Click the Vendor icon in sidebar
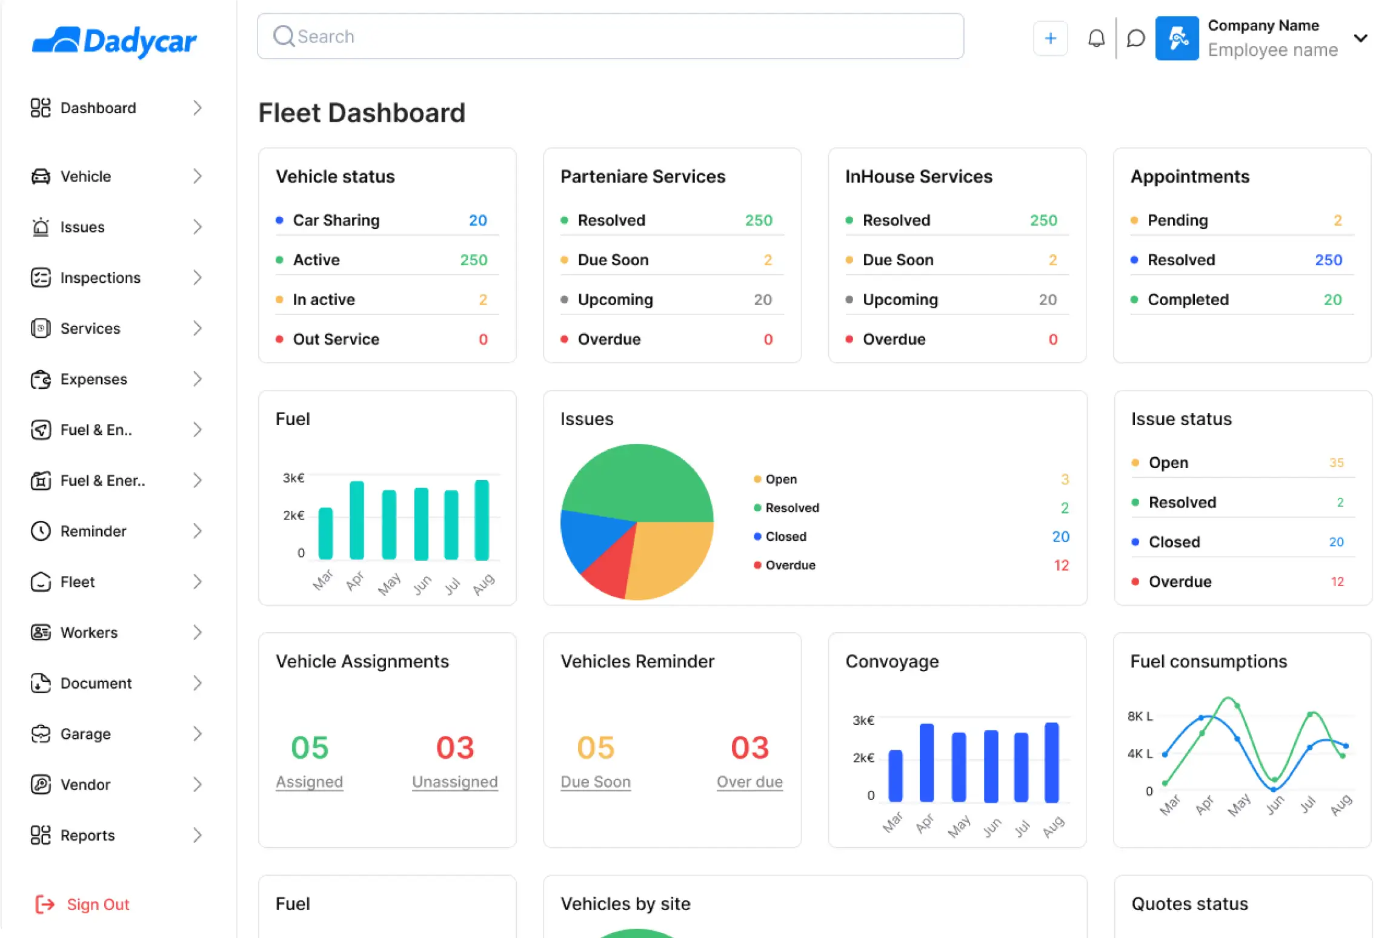Screen dimensions: 1396x938 pyautogui.click(x=41, y=785)
